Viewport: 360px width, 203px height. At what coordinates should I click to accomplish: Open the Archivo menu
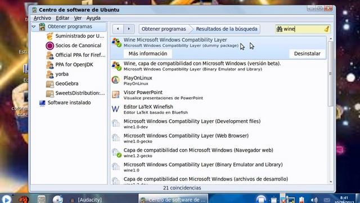pos(42,18)
